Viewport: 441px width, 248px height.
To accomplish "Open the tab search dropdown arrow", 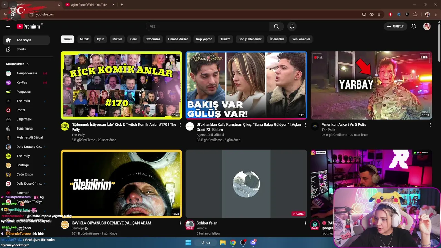I will 5,5.
